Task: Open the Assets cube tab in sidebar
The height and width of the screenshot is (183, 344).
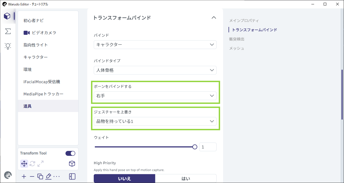Action: point(7,16)
